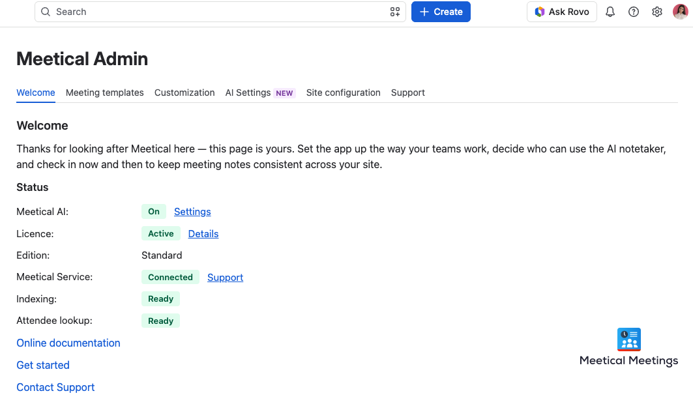Focus the Search input field
The height and width of the screenshot is (404, 693).
(220, 12)
